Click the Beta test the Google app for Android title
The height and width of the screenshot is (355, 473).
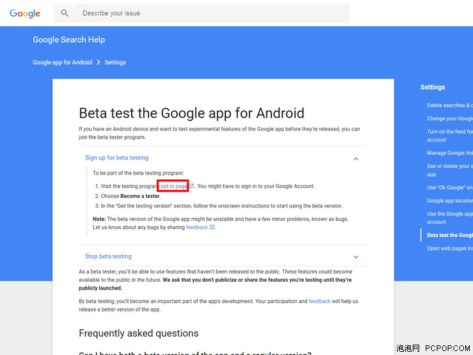click(x=192, y=113)
